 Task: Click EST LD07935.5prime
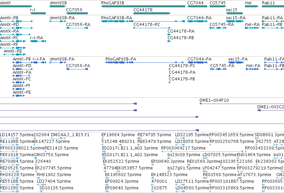219,155
